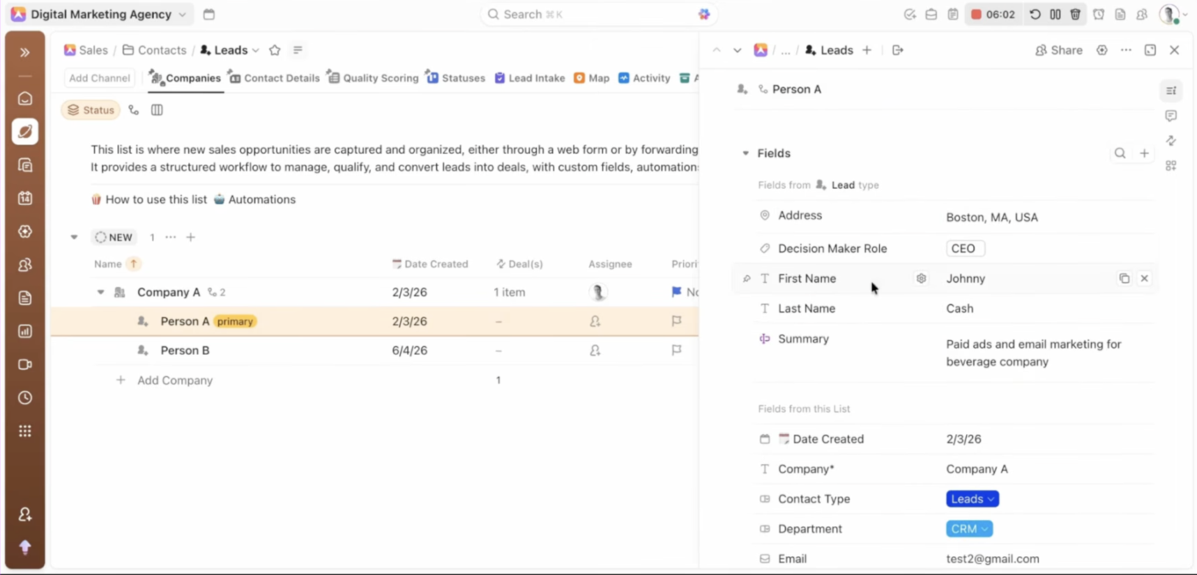Click the Share button
Viewport: 1197px width, 575px height.
1058,50
